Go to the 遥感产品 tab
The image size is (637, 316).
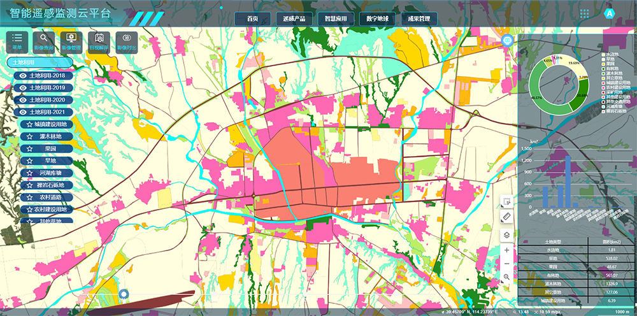point(294,19)
